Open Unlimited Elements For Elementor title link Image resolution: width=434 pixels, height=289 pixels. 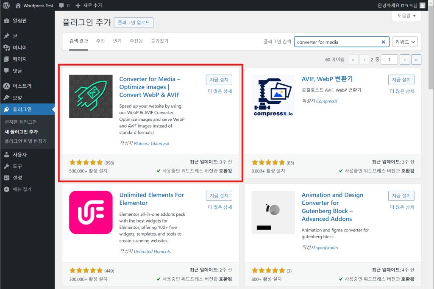[152, 199]
